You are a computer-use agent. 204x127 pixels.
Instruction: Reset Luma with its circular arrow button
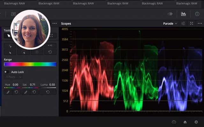[x=48, y=92]
